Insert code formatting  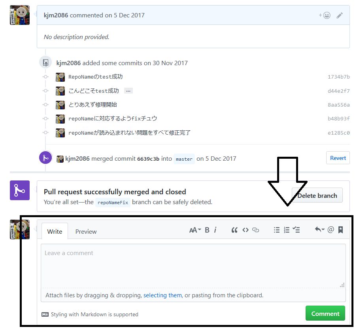pyautogui.click(x=246, y=230)
